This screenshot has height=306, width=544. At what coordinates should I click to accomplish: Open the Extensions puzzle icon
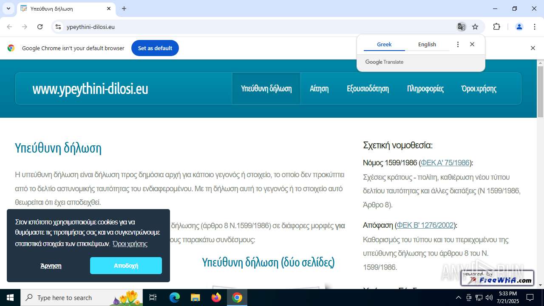[x=496, y=27]
